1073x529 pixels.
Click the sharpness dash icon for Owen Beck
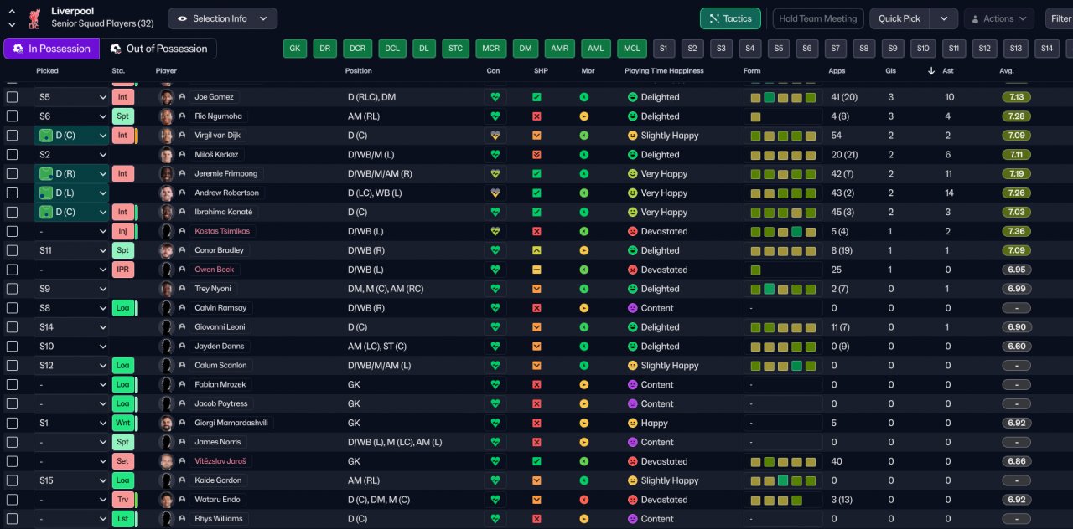(x=536, y=270)
